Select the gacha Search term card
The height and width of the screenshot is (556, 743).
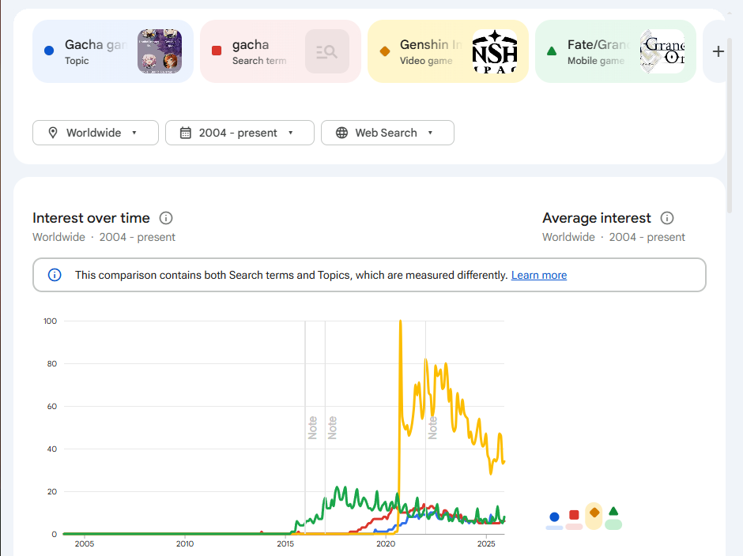coord(281,51)
